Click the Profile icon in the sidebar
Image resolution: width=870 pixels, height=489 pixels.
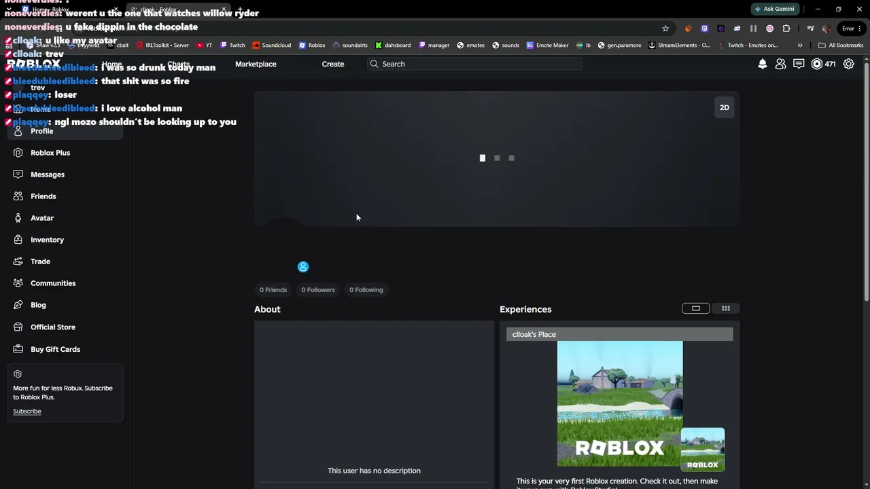coord(18,131)
